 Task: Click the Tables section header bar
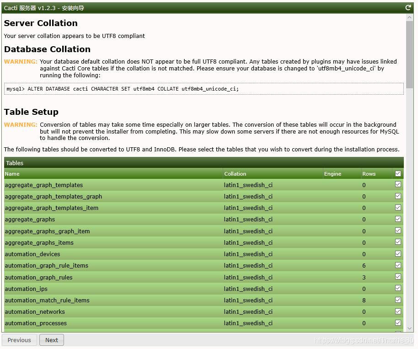[x=204, y=163]
